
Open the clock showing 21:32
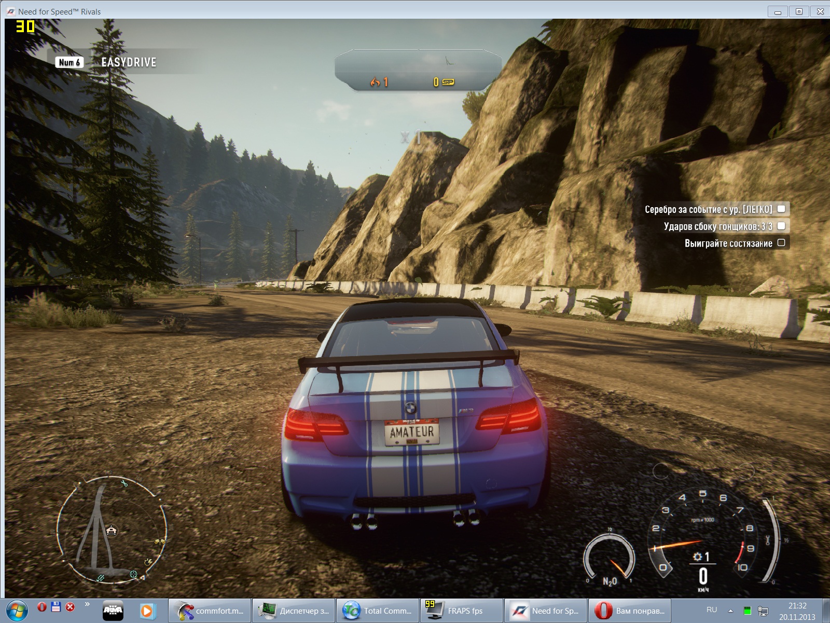click(x=797, y=611)
